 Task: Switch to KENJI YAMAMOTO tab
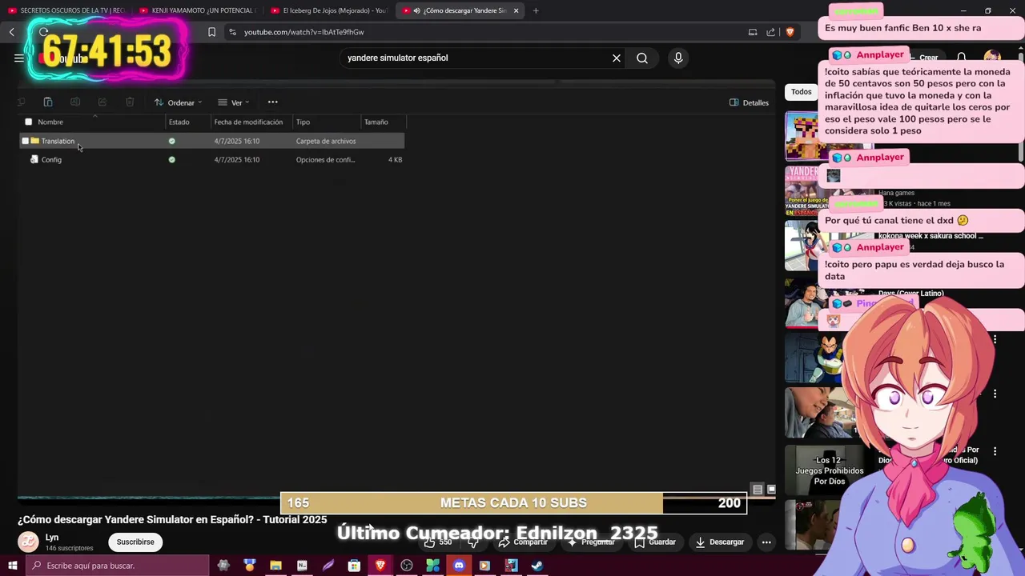(x=197, y=10)
